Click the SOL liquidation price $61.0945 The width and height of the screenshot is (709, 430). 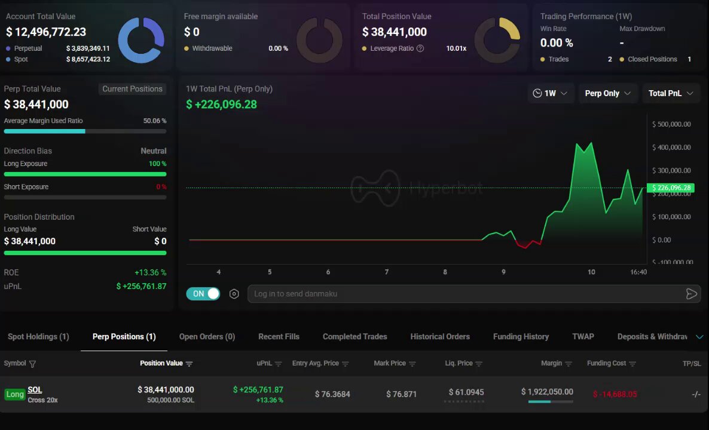(x=466, y=392)
